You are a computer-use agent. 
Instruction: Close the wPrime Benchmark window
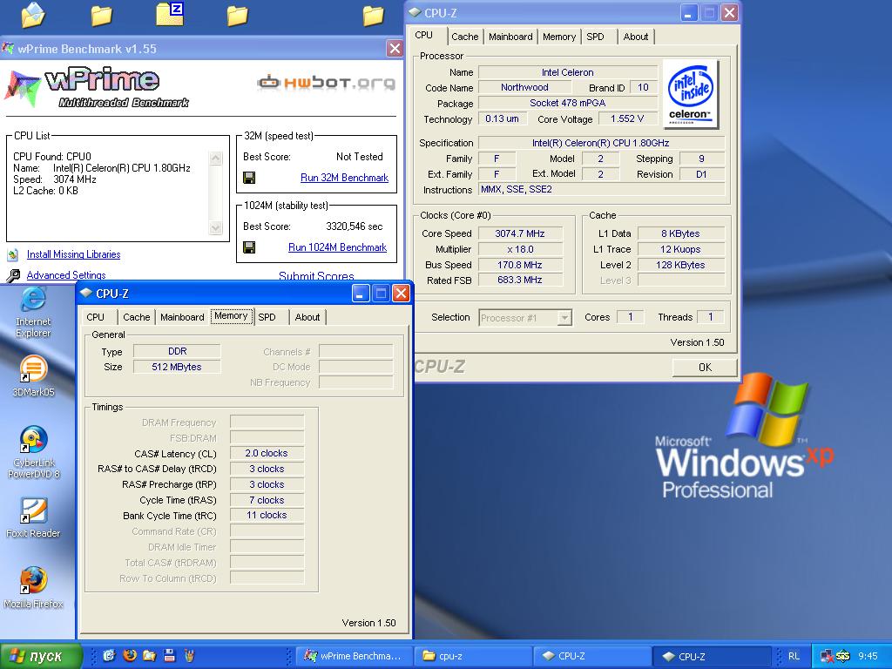(395, 49)
